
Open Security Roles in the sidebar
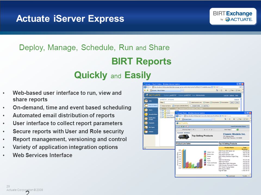pos(151,114)
